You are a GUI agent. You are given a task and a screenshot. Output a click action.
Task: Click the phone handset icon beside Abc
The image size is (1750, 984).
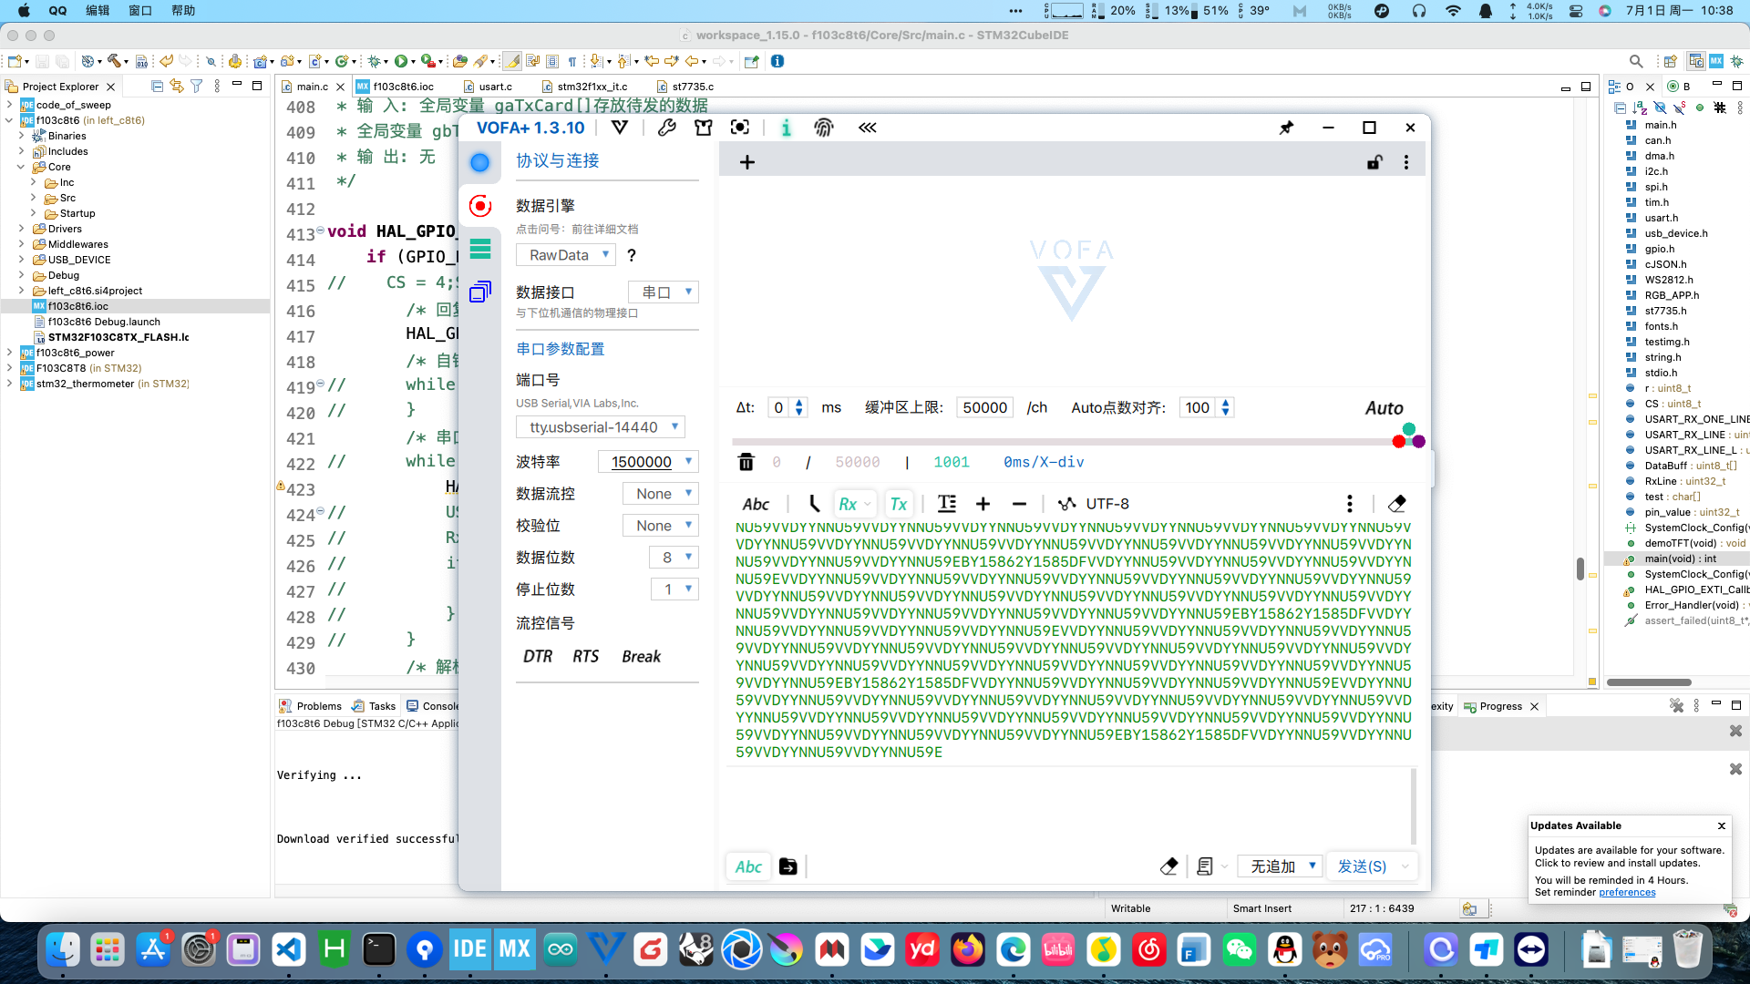tap(814, 504)
